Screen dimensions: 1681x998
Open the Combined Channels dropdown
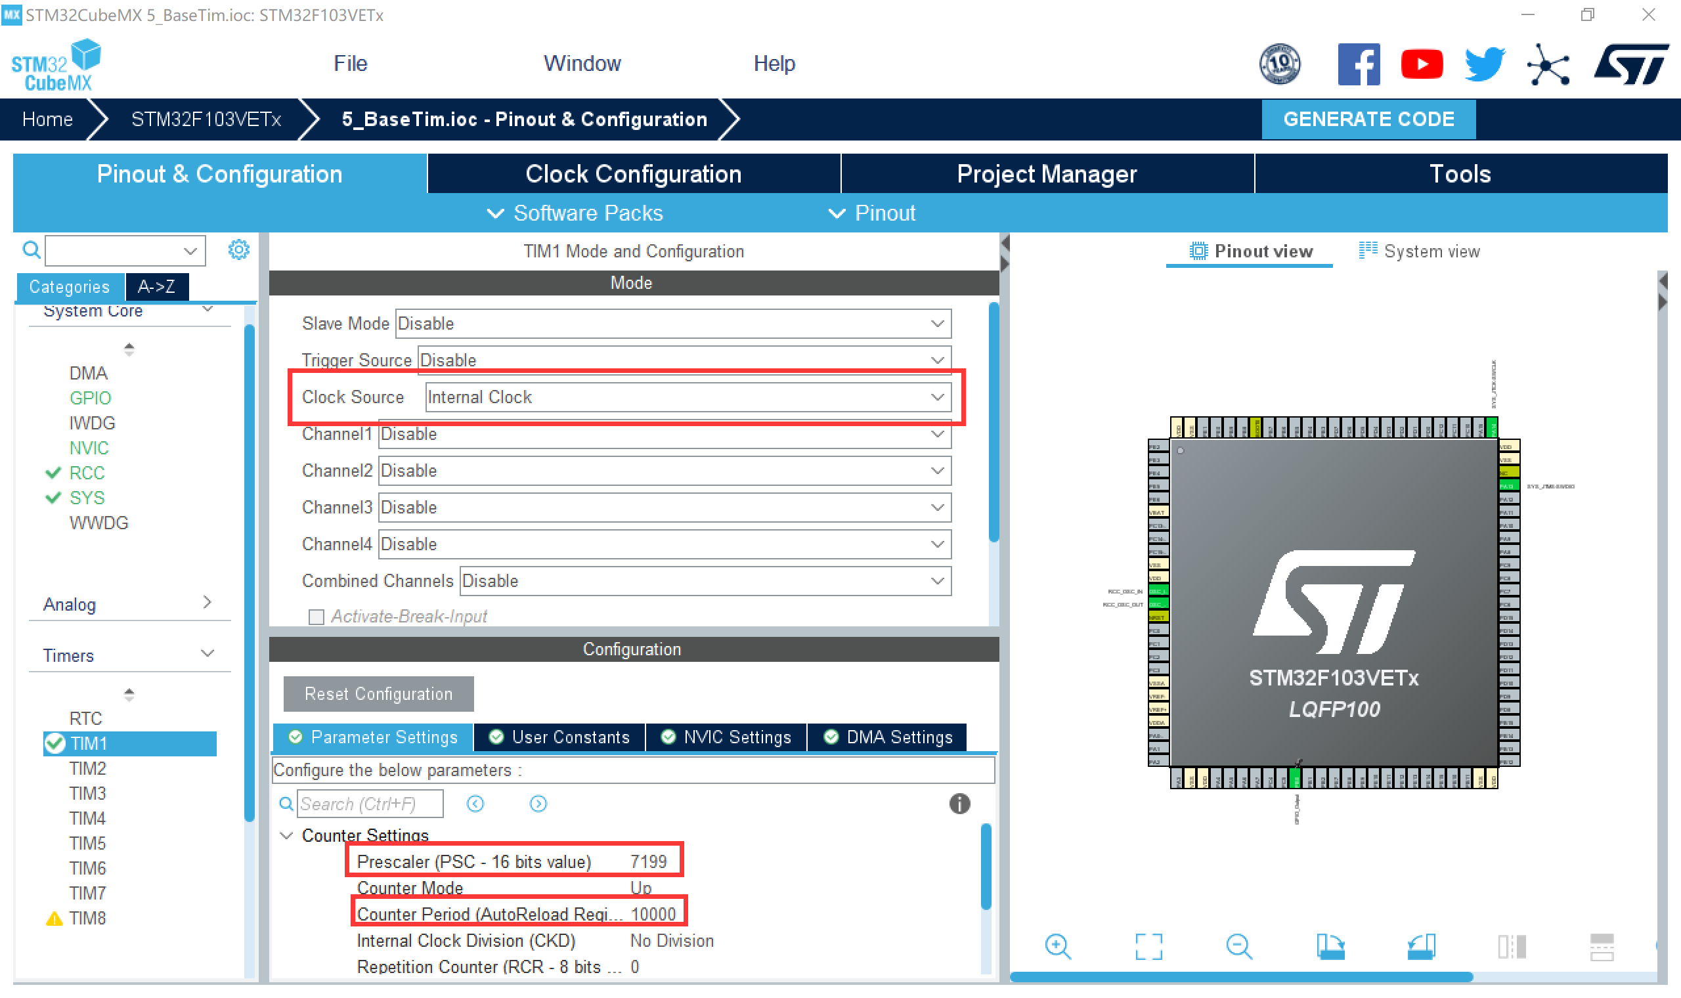coord(705,581)
